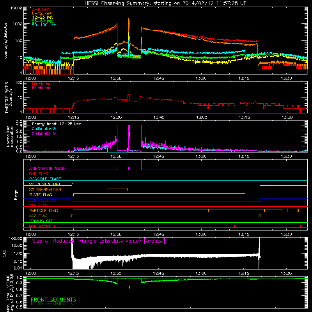The height and width of the screenshot is (312, 312).
Task: Click the A4Z FLAG label
Action: (38, 216)
